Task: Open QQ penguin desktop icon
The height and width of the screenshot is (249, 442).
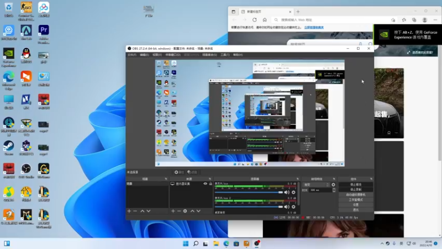Action: (26, 55)
